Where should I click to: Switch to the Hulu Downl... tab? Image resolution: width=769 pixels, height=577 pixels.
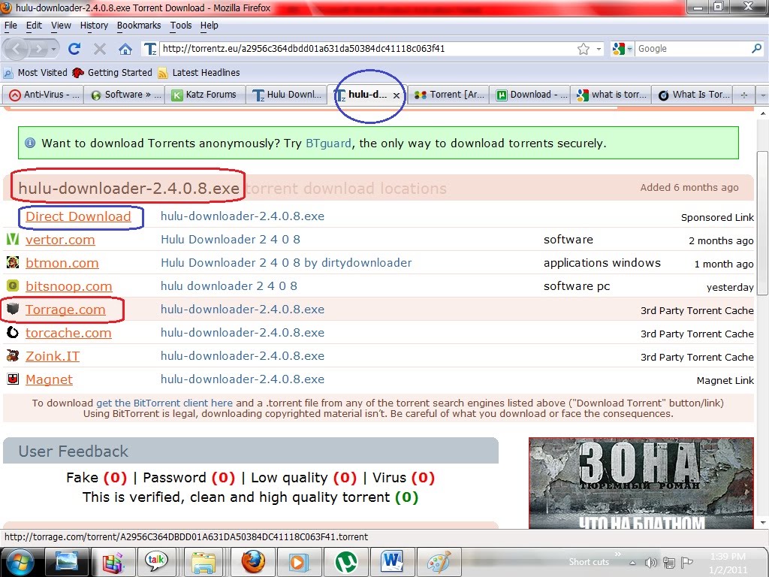pyautogui.click(x=286, y=95)
